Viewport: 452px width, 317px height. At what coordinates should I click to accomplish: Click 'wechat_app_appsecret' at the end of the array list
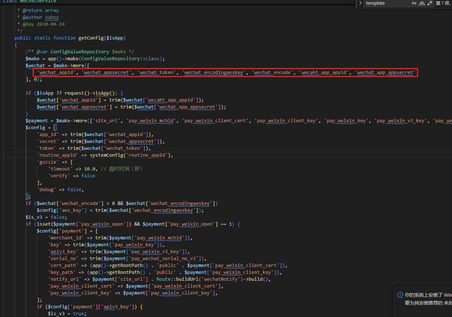tap(385, 73)
